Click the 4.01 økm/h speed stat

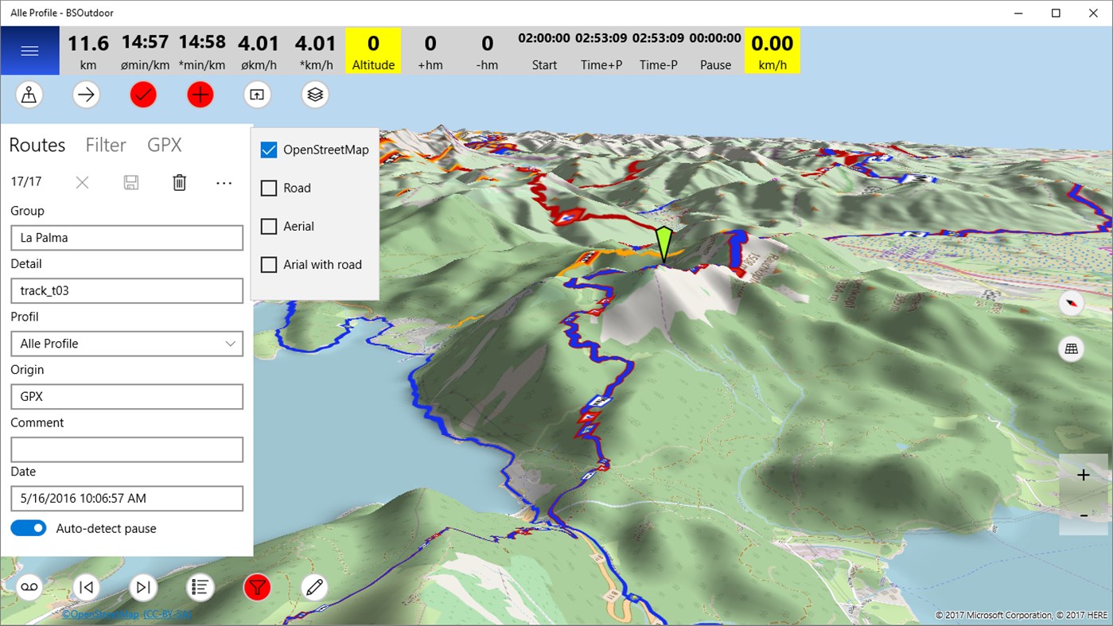point(259,51)
